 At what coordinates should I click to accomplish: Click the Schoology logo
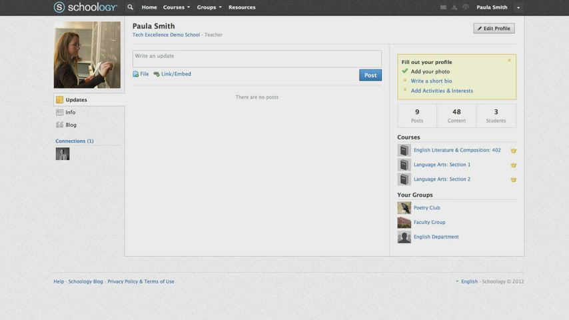[85, 7]
